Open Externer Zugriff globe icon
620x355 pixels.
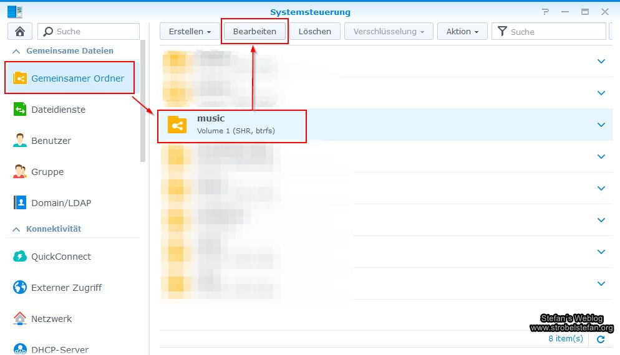pyautogui.click(x=20, y=288)
